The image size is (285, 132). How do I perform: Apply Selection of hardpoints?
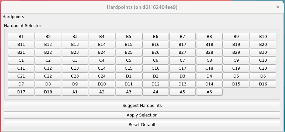tap(142, 115)
